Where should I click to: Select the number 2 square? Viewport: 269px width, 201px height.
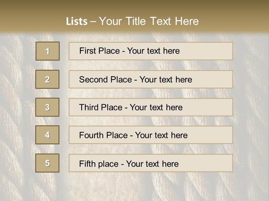pos(47,79)
